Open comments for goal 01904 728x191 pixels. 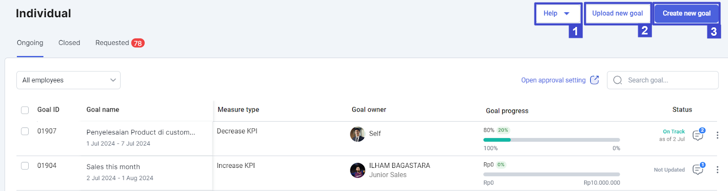click(x=697, y=170)
